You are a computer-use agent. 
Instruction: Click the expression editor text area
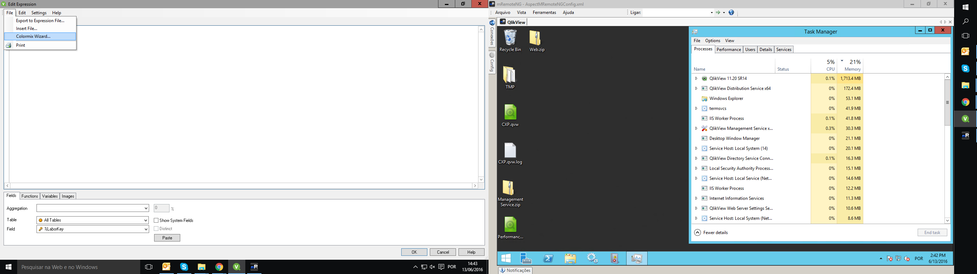pyautogui.click(x=243, y=104)
